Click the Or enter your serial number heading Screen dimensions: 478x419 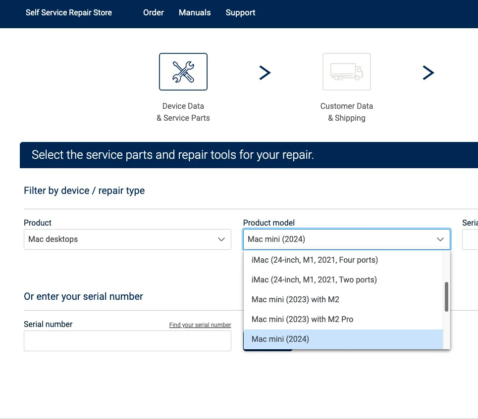[x=83, y=296]
